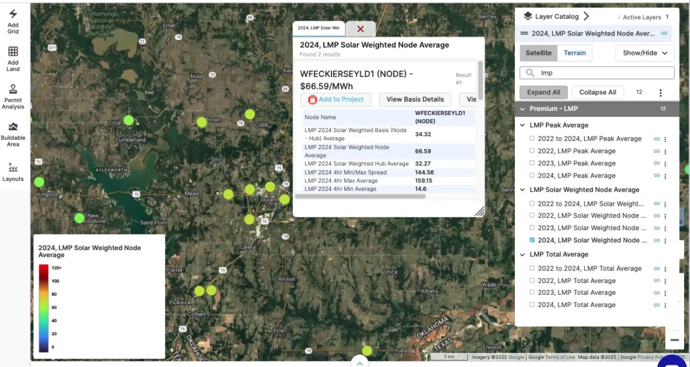
Task: Click the drag handle of active layer row
Action: point(523,33)
